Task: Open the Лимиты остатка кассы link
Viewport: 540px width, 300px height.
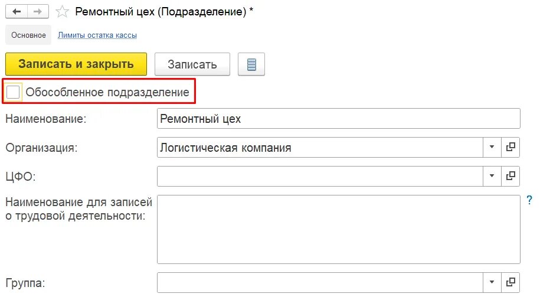Action: click(x=97, y=35)
